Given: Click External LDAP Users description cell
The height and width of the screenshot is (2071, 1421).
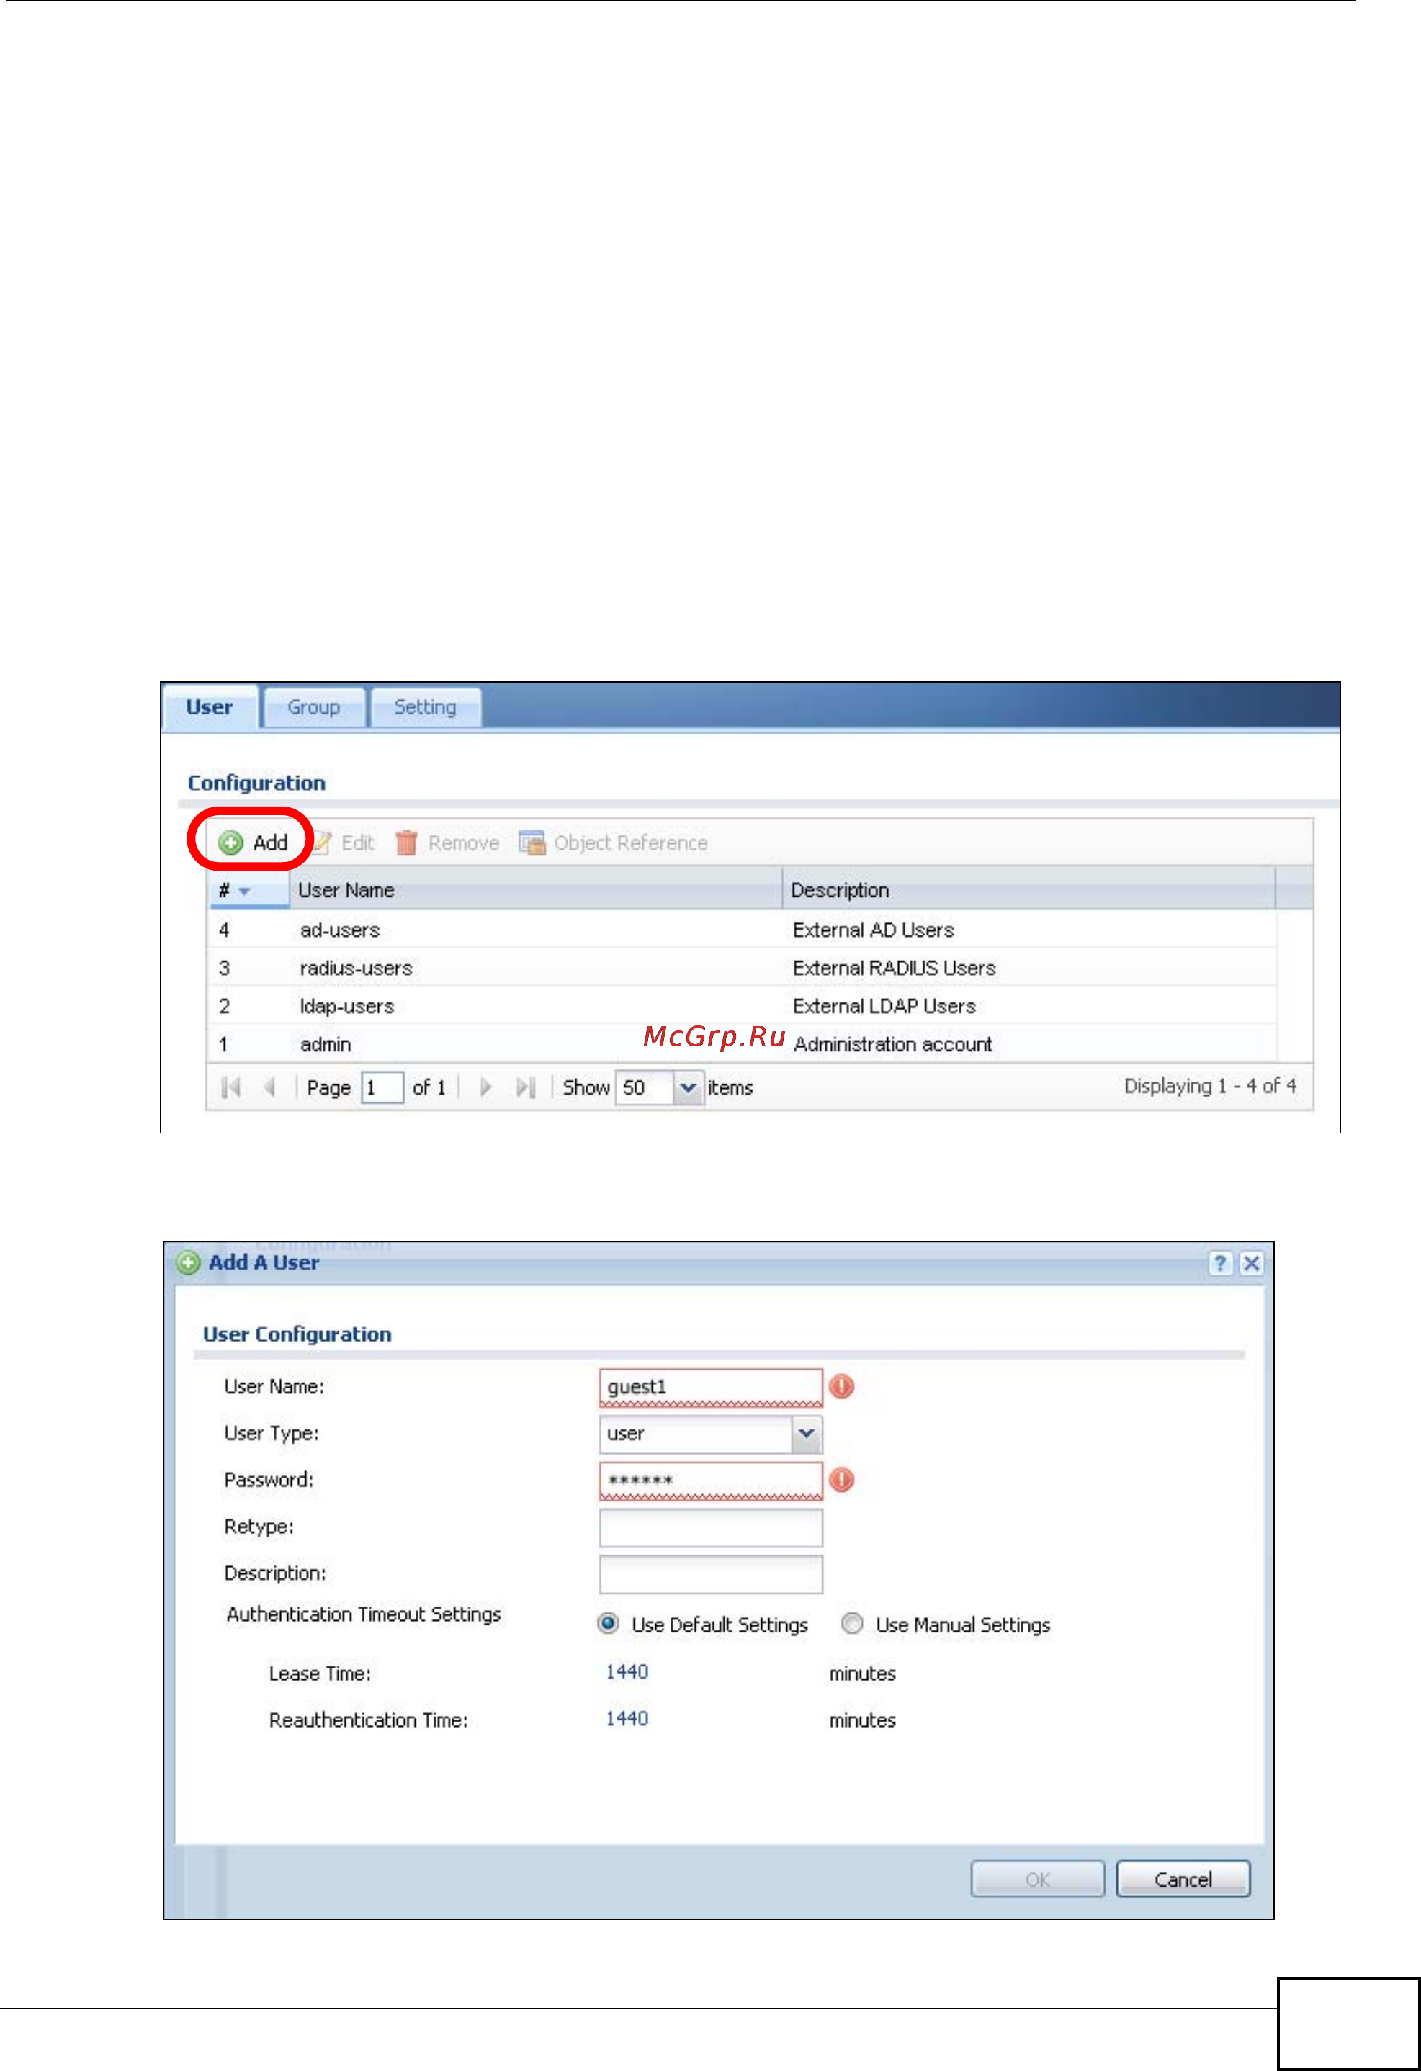Looking at the screenshot, I should pyautogui.click(x=884, y=1006).
